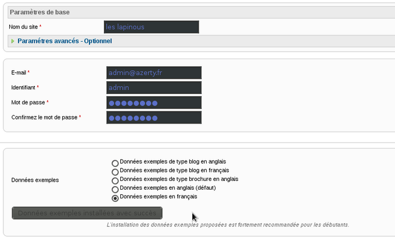Image resolution: width=395 pixels, height=239 pixels.
Task: Click the Mot de passe field
Action: point(154,103)
